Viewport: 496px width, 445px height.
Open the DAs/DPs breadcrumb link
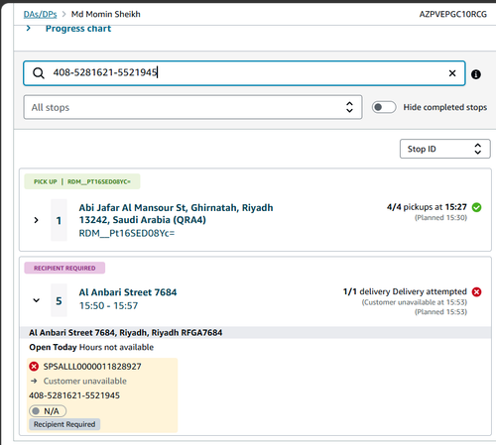click(40, 14)
